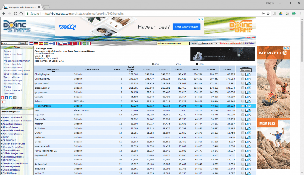304x175 pixels.
Task: Switch to the Compete with Gridcoin tab
Action: 22,7
